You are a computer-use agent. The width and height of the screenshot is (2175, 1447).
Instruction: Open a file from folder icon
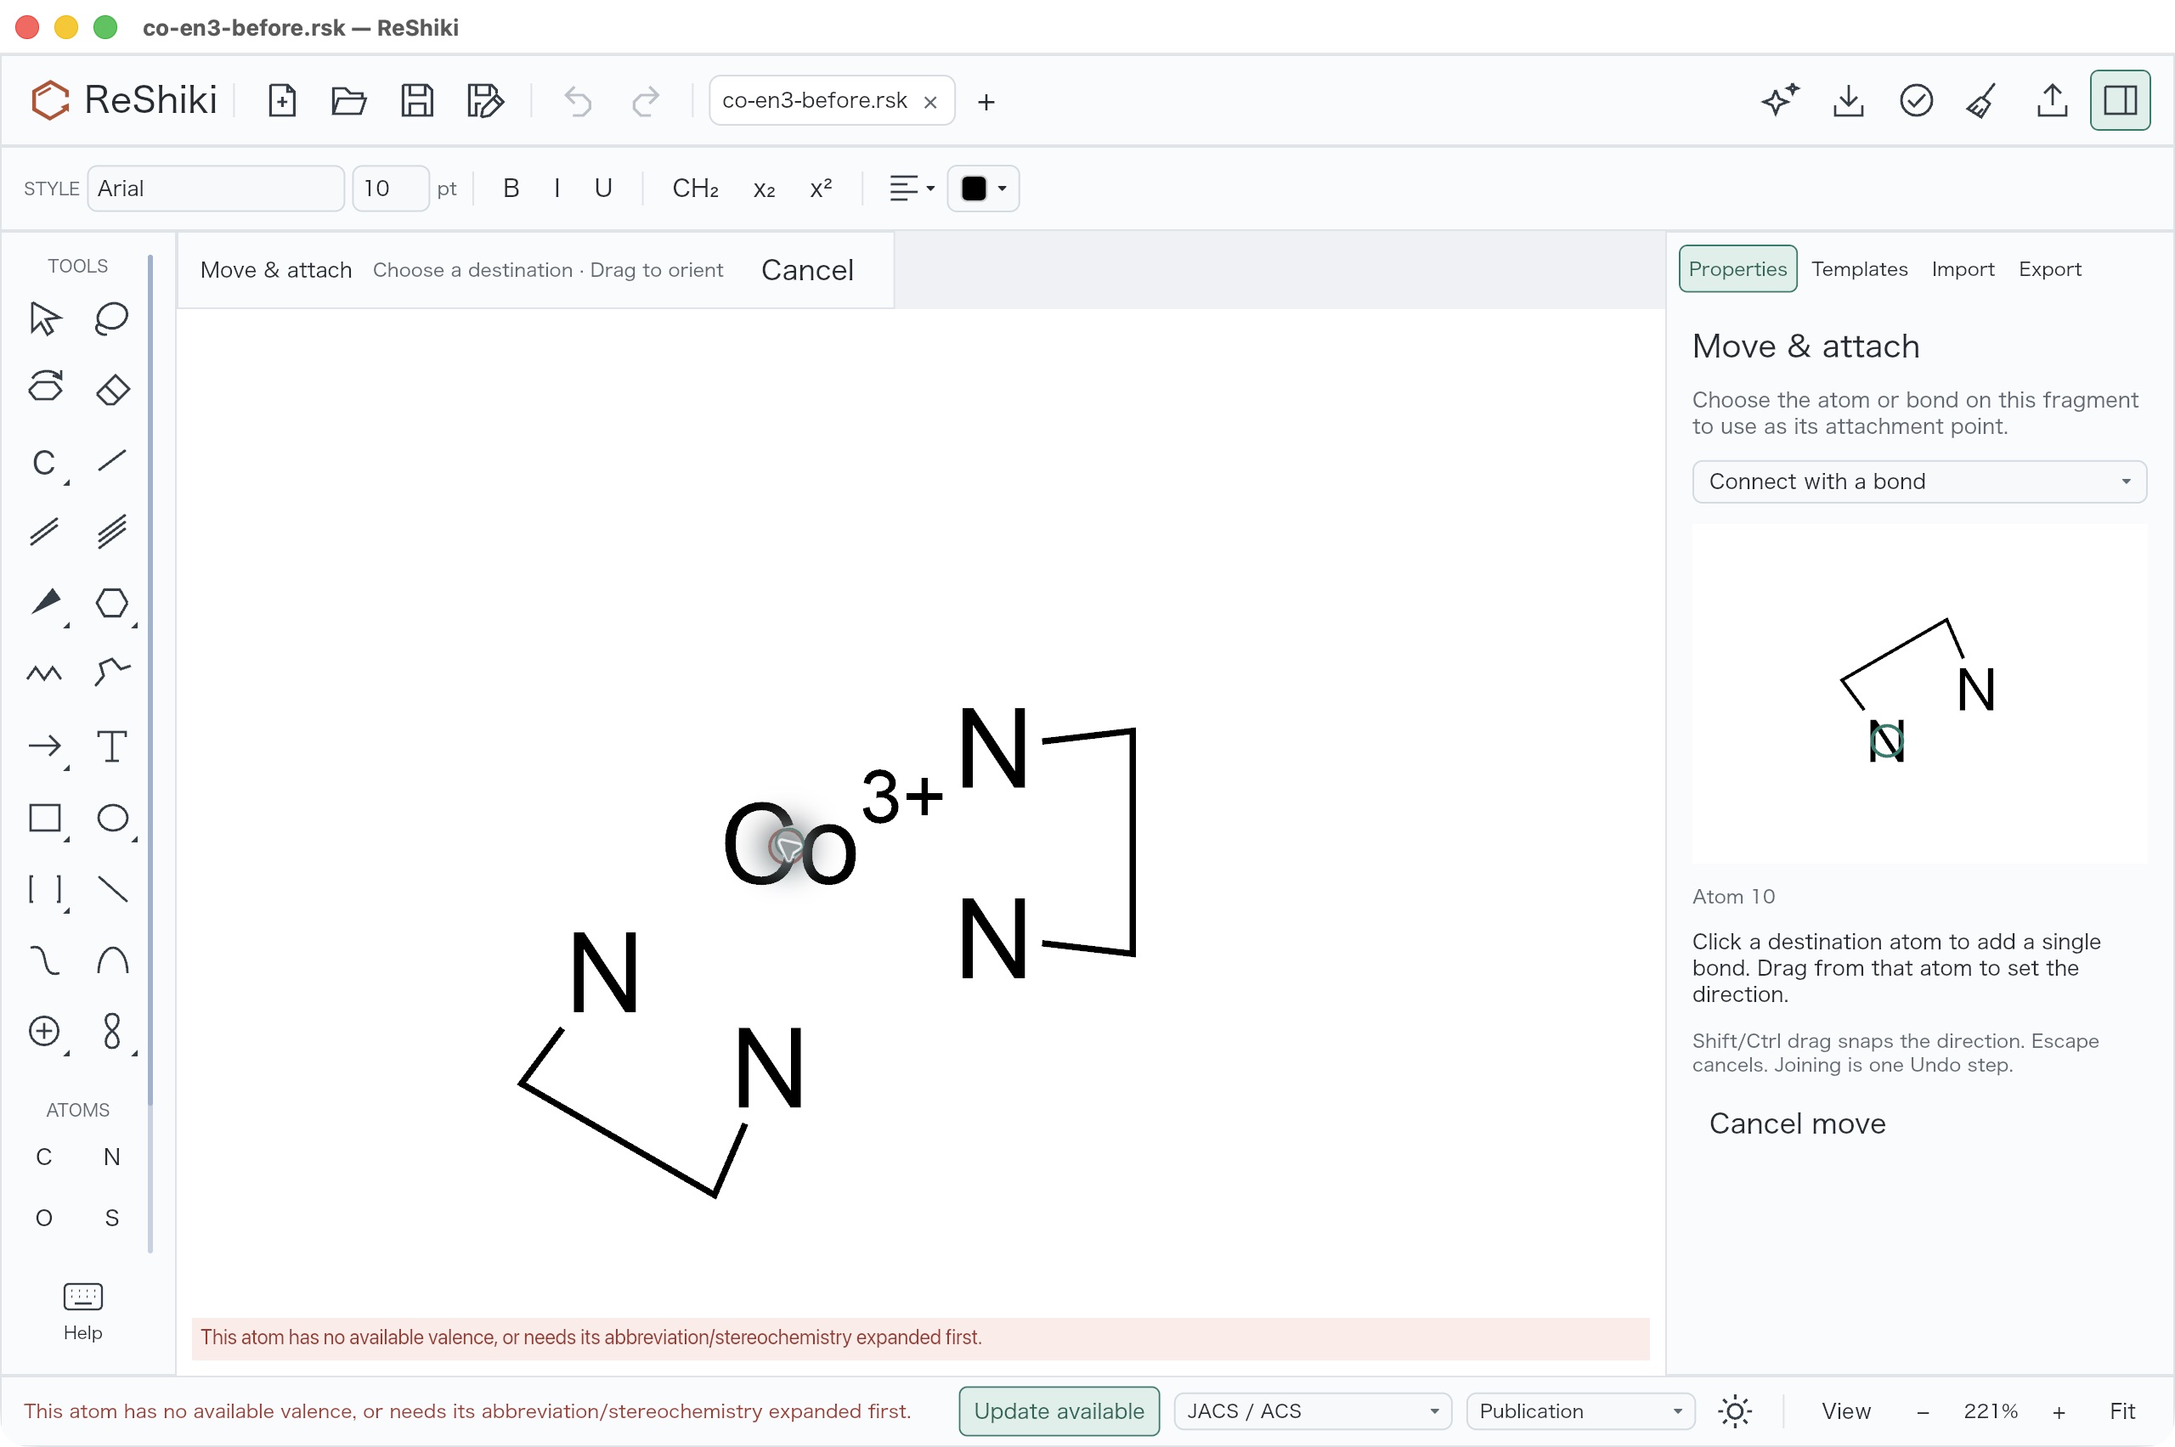(x=348, y=100)
